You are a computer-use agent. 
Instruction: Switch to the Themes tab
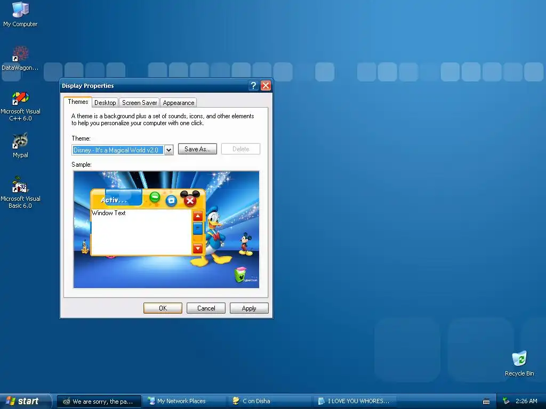coord(78,102)
